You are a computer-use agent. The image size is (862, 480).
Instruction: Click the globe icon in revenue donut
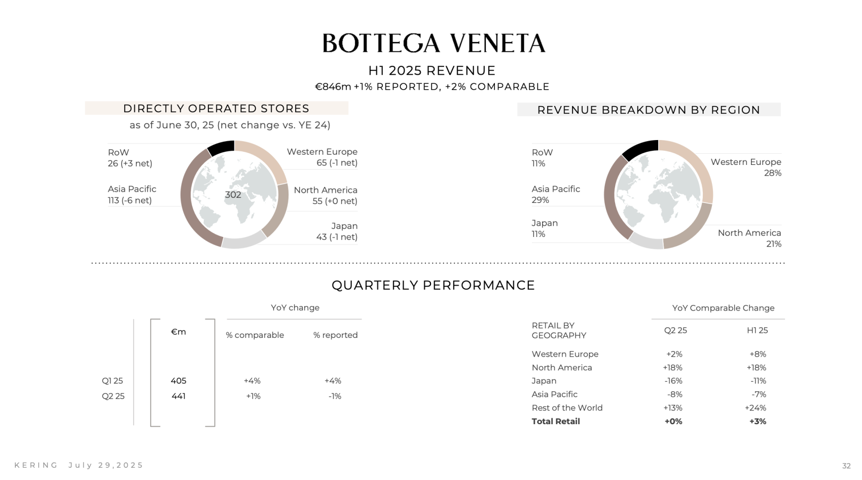658,194
